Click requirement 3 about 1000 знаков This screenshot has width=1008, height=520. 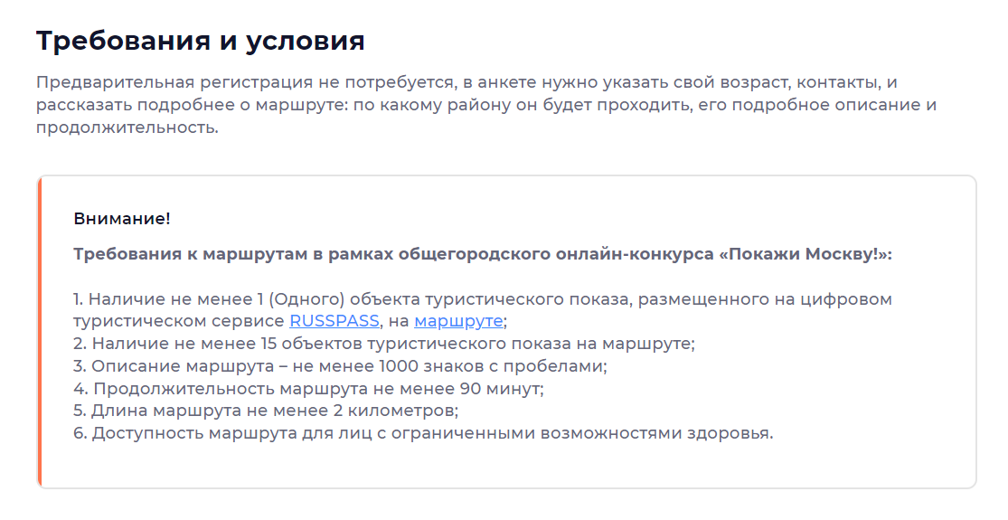point(340,365)
